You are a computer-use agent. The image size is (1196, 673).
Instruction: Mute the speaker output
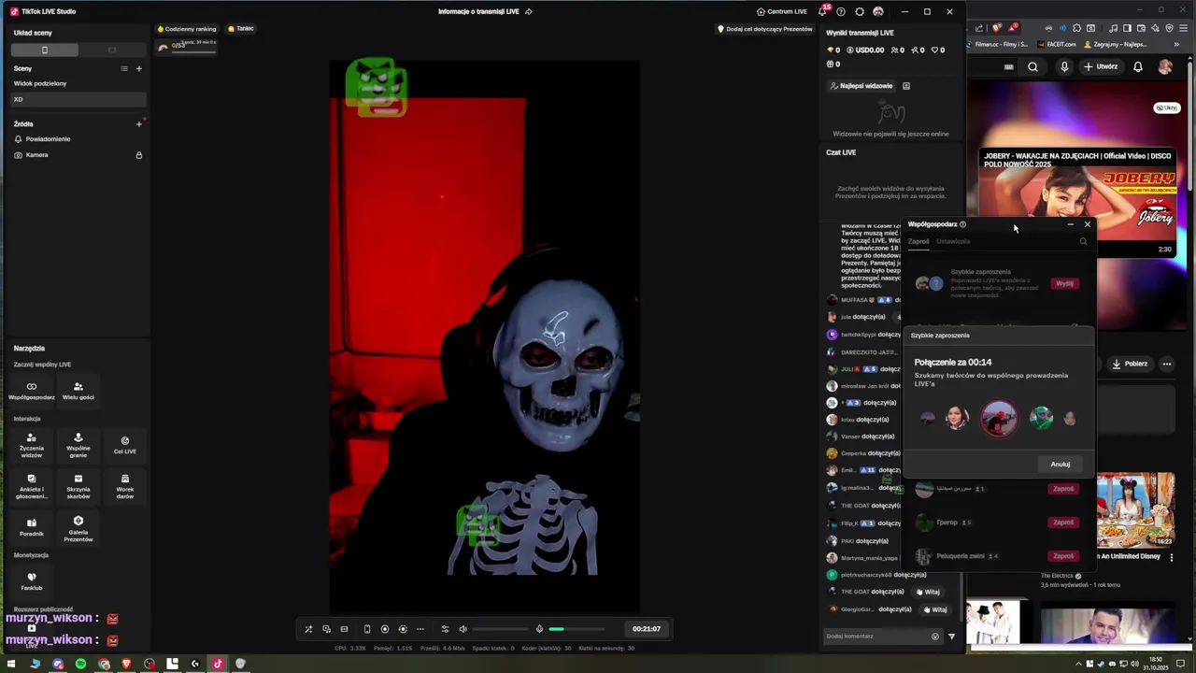click(463, 629)
